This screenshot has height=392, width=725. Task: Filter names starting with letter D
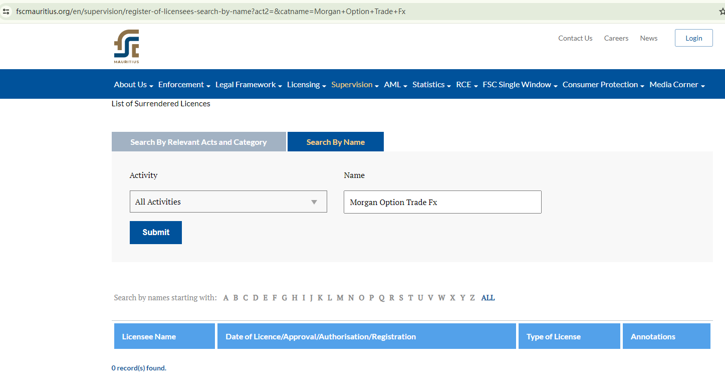pos(256,298)
